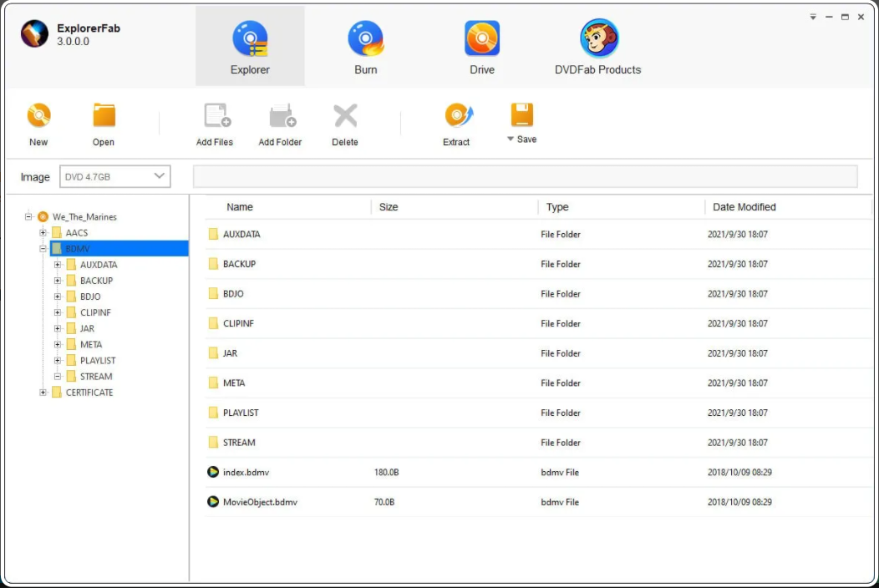Image resolution: width=879 pixels, height=588 pixels.
Task: Collapse the BDMV tree node
Action: [x=43, y=248]
